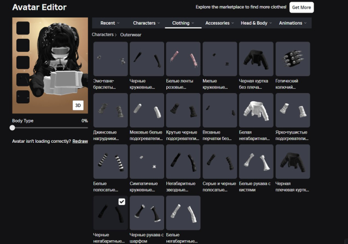Click the Characters breadcrumb above the grid
This screenshot has width=348, height=244.
(102, 34)
